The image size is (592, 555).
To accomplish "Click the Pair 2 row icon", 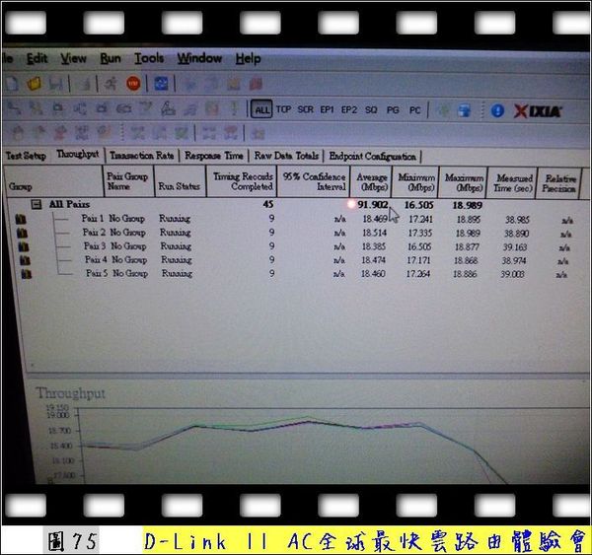I will [23, 233].
